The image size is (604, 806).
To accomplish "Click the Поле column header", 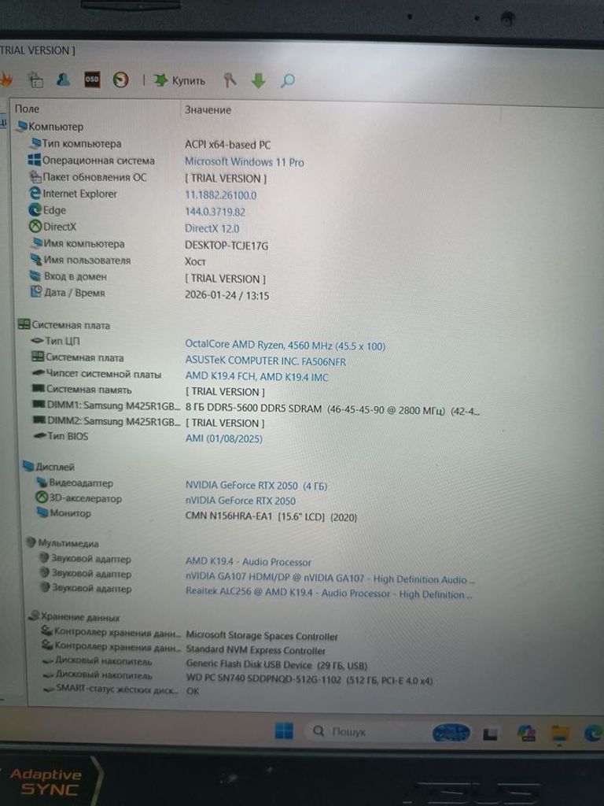I will 27,109.
